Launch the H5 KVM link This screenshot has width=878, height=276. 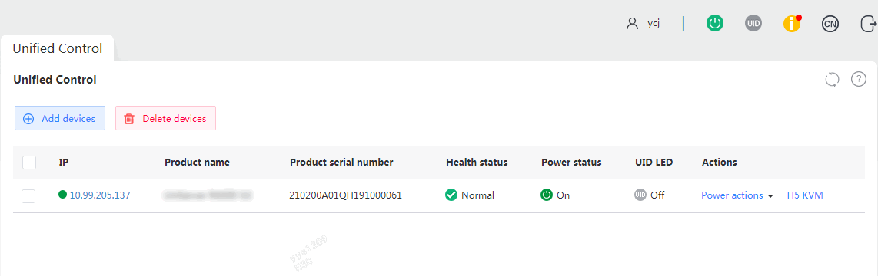click(805, 195)
